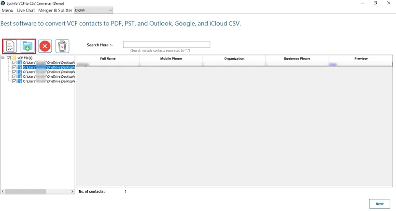396x211 pixels.
Task: Click the SysInfo app icon in title bar
Action: (3, 3)
